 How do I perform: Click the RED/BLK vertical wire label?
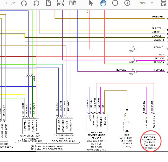tap(91, 102)
